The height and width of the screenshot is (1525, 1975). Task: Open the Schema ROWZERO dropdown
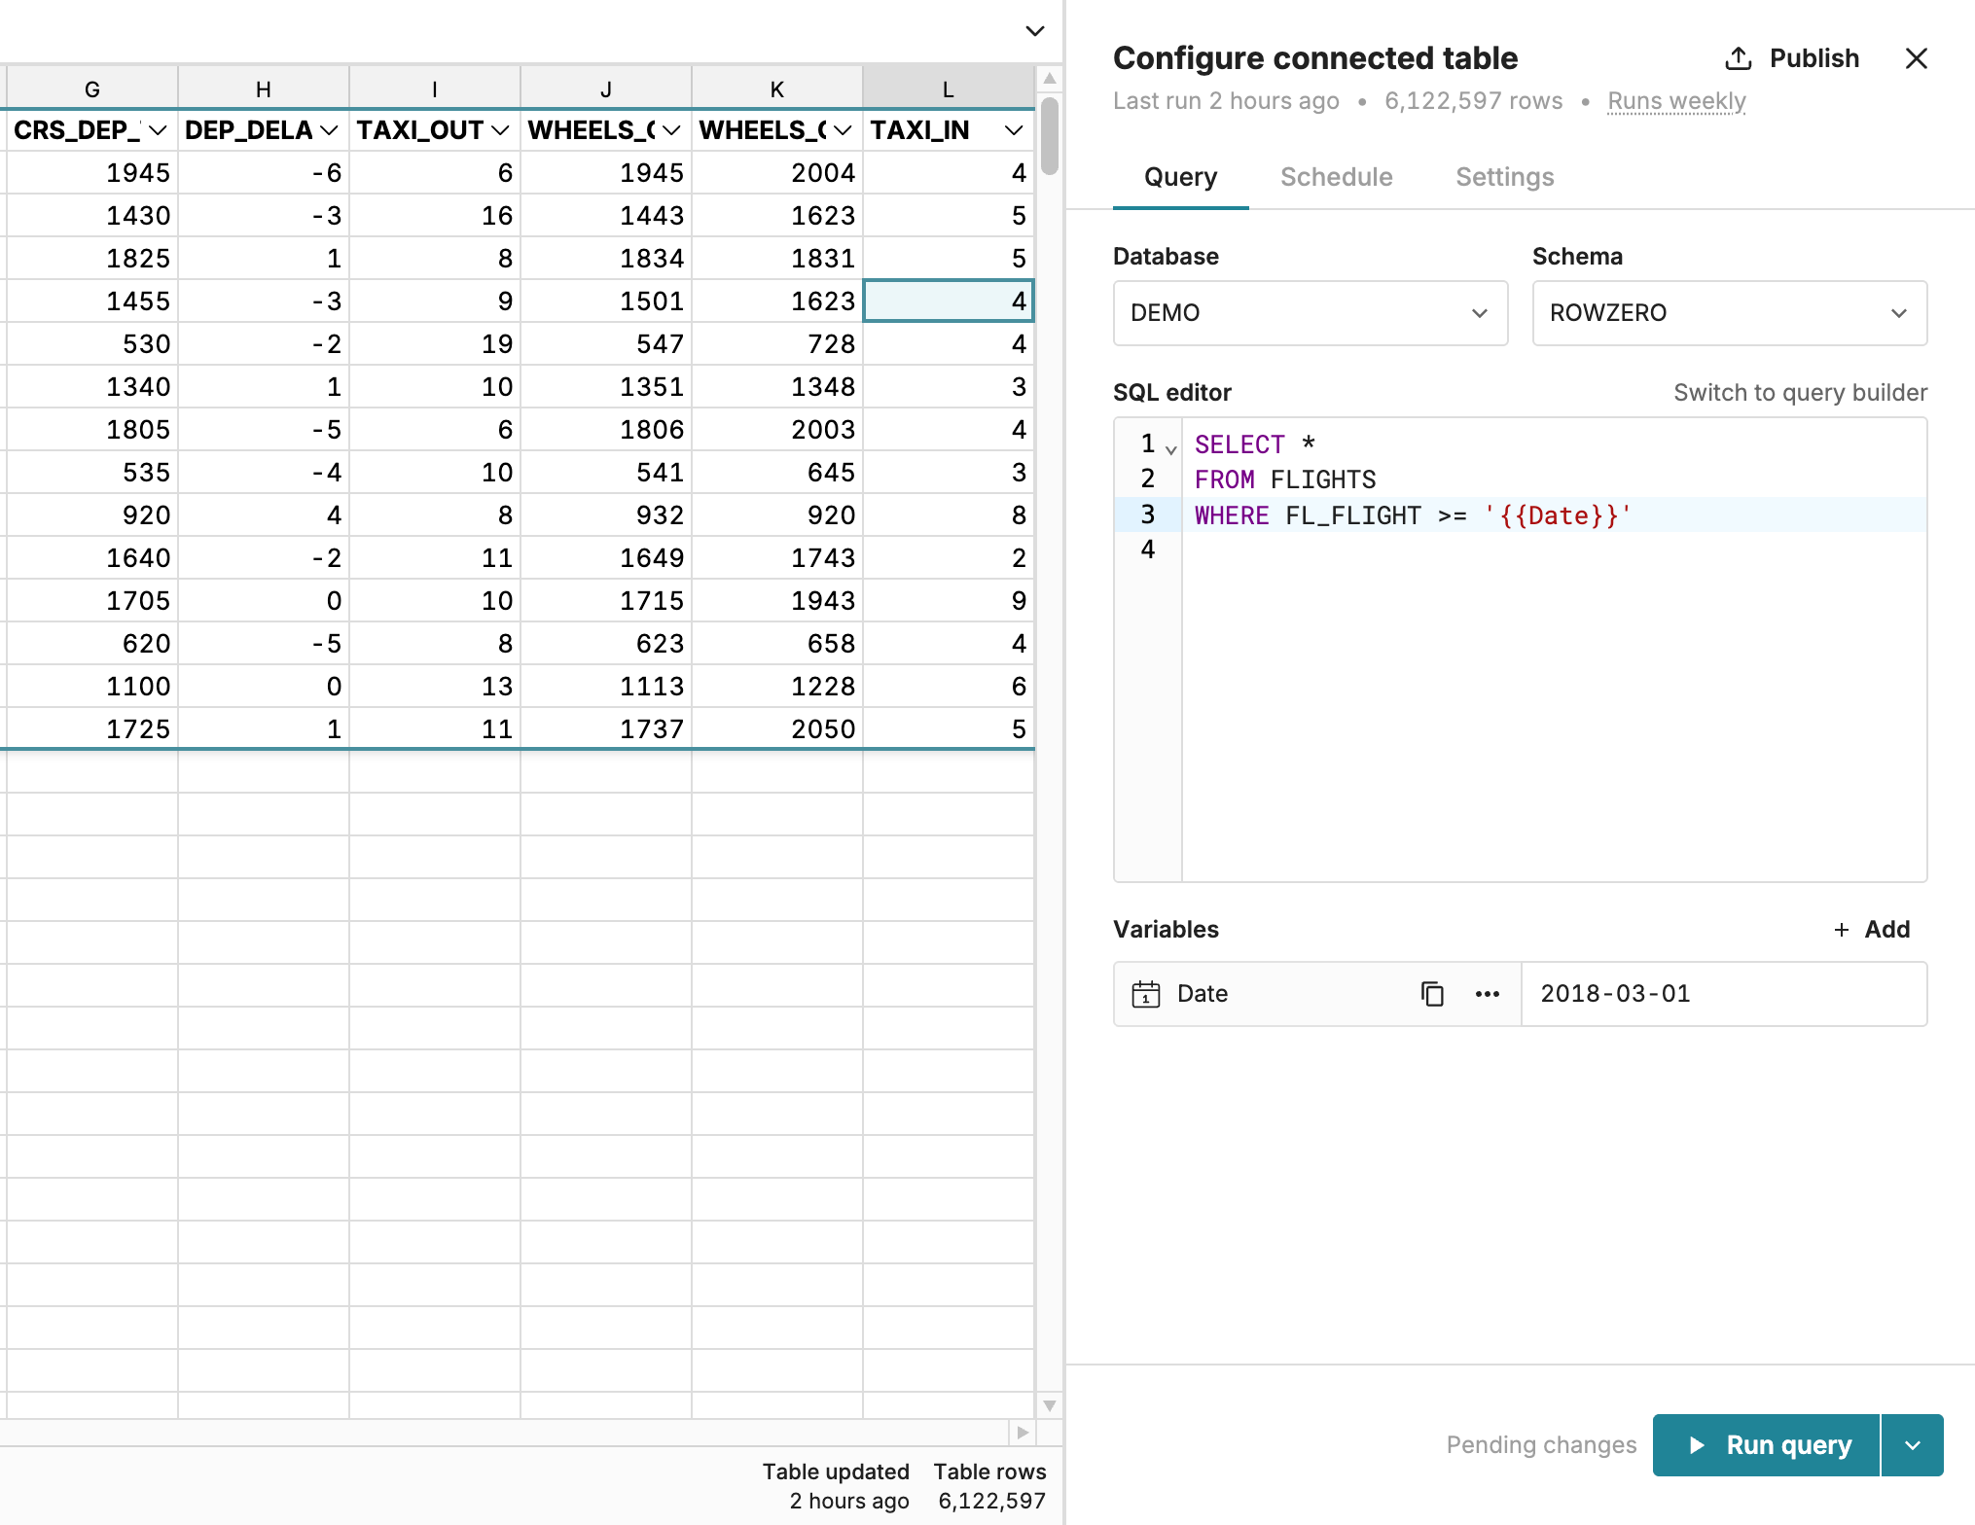[x=1730, y=313]
